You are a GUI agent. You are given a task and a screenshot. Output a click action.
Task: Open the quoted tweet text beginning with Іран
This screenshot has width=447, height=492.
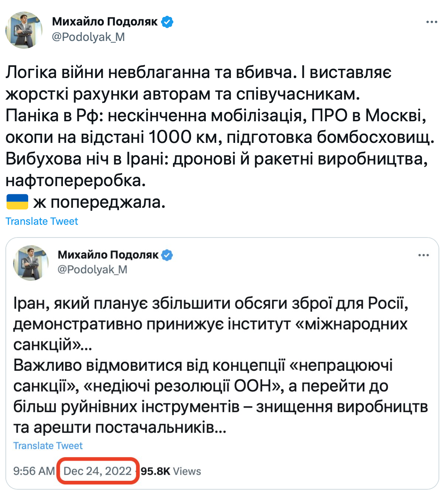click(210, 304)
